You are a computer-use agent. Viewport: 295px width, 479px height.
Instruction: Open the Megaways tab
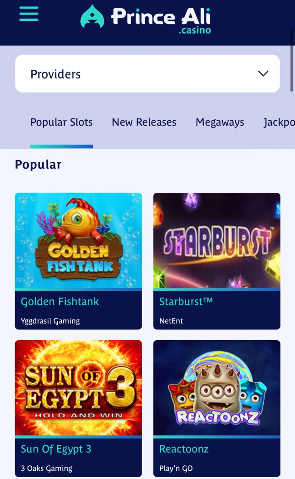pyautogui.click(x=220, y=122)
